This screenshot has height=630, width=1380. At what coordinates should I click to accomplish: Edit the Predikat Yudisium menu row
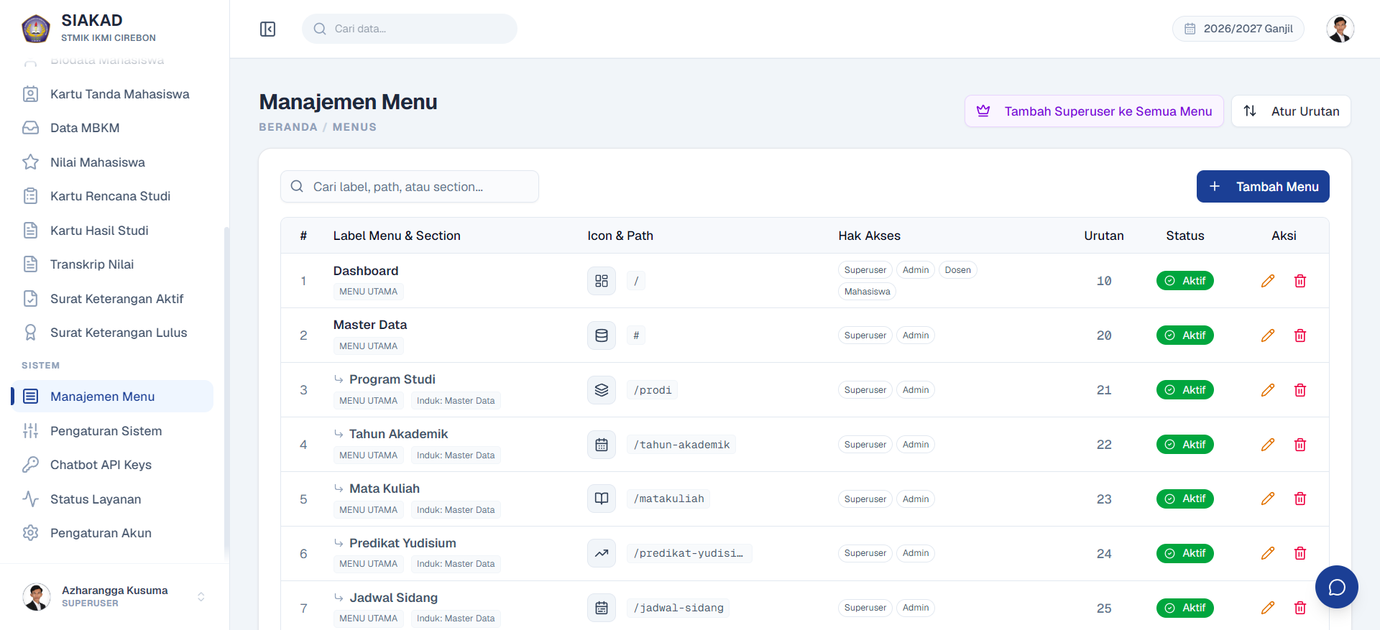coord(1267,553)
